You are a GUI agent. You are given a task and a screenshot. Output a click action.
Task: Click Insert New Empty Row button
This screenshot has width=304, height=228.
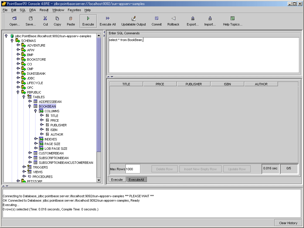click(x=200, y=169)
